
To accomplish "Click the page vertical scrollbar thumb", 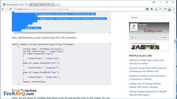I will pos(175,42).
